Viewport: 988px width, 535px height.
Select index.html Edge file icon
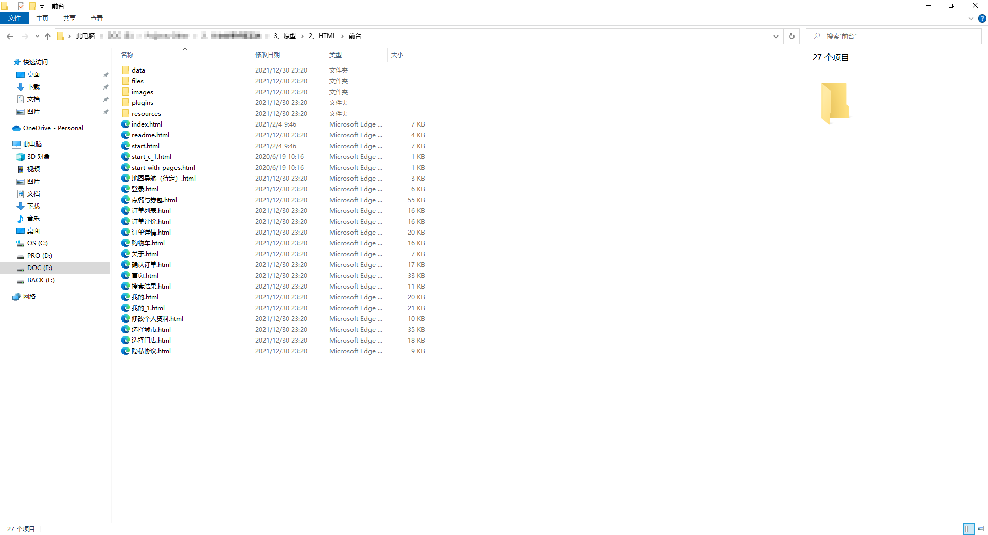126,124
